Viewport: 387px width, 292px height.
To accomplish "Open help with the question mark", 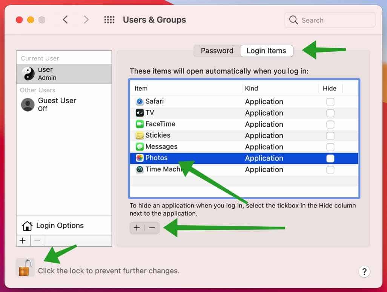I will [x=364, y=272].
